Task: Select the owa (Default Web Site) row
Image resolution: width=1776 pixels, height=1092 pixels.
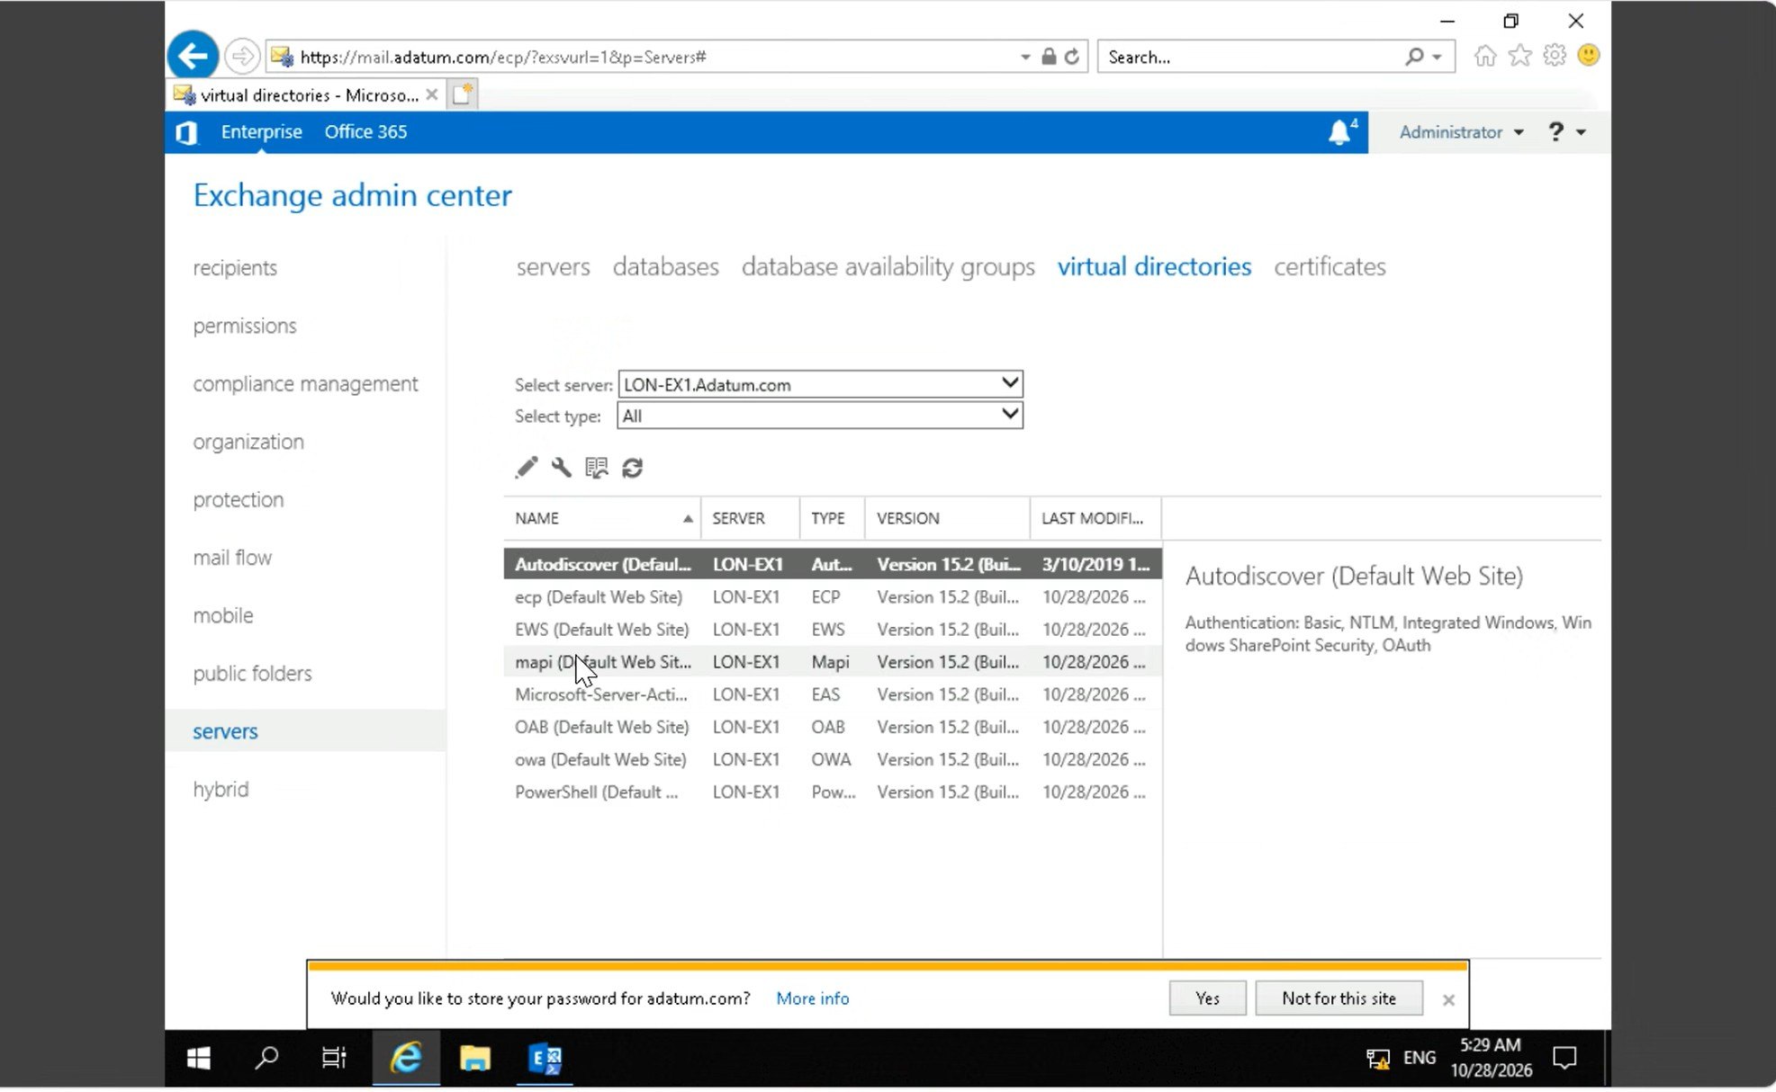Action: [x=833, y=760]
